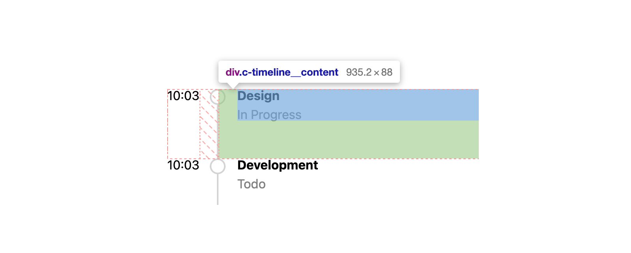This screenshot has height=253, width=631.
Task: Click the In Progress status text
Action: coord(269,115)
